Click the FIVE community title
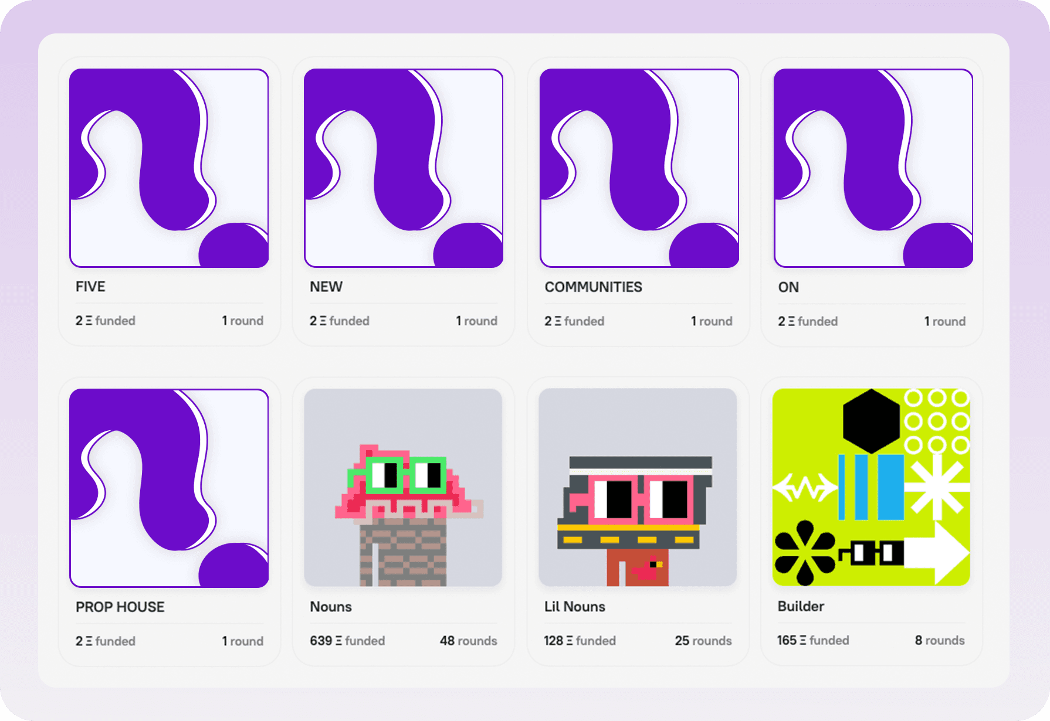Screen dimensions: 1050x721 [x=90, y=287]
